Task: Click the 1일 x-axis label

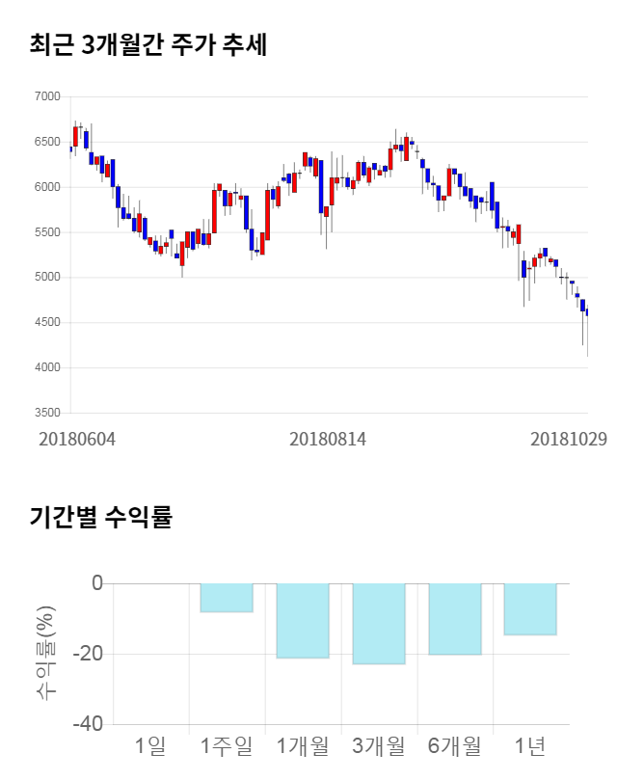Action: (150, 745)
